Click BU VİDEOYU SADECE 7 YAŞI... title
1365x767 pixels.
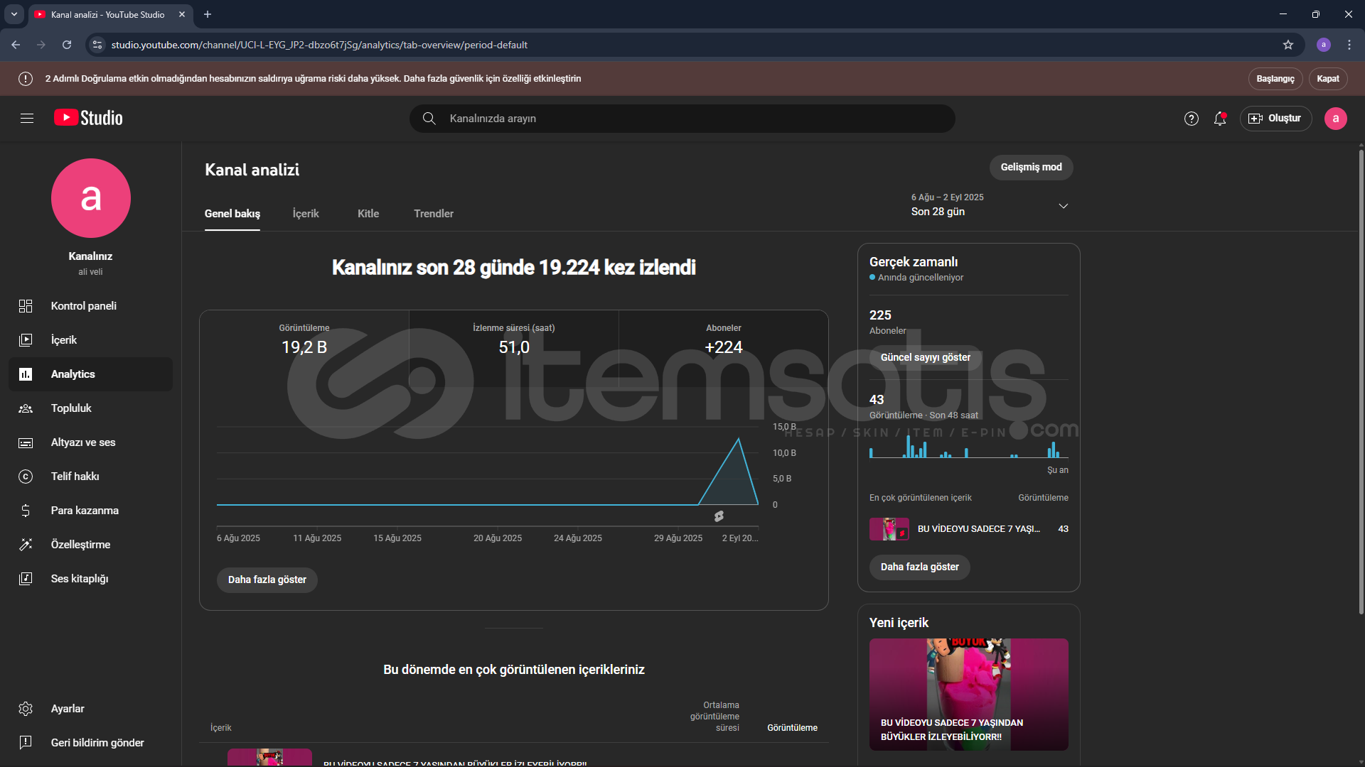(979, 529)
